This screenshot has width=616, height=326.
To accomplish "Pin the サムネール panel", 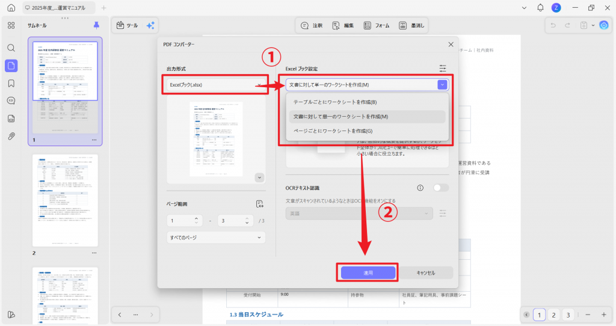I will coord(96,25).
